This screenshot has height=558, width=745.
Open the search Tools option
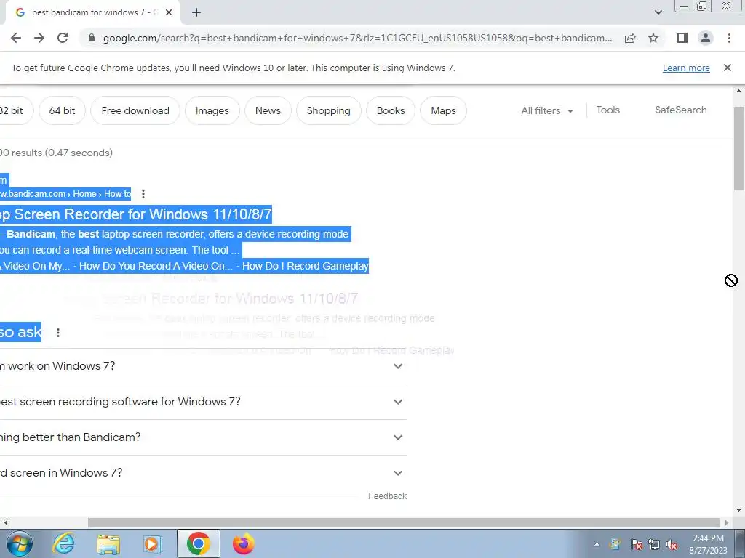[607, 110]
